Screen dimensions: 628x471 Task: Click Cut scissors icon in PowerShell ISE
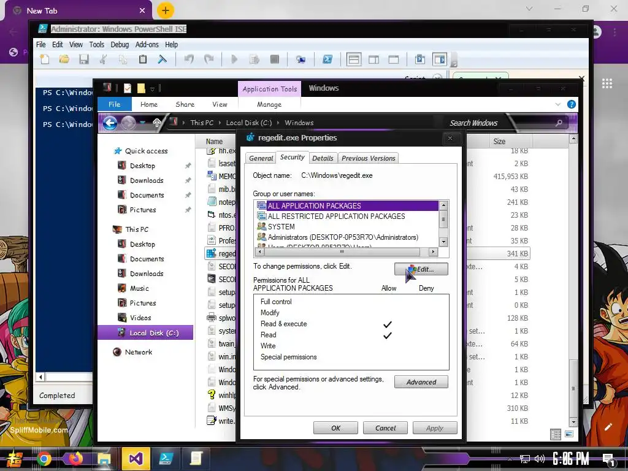click(103, 59)
